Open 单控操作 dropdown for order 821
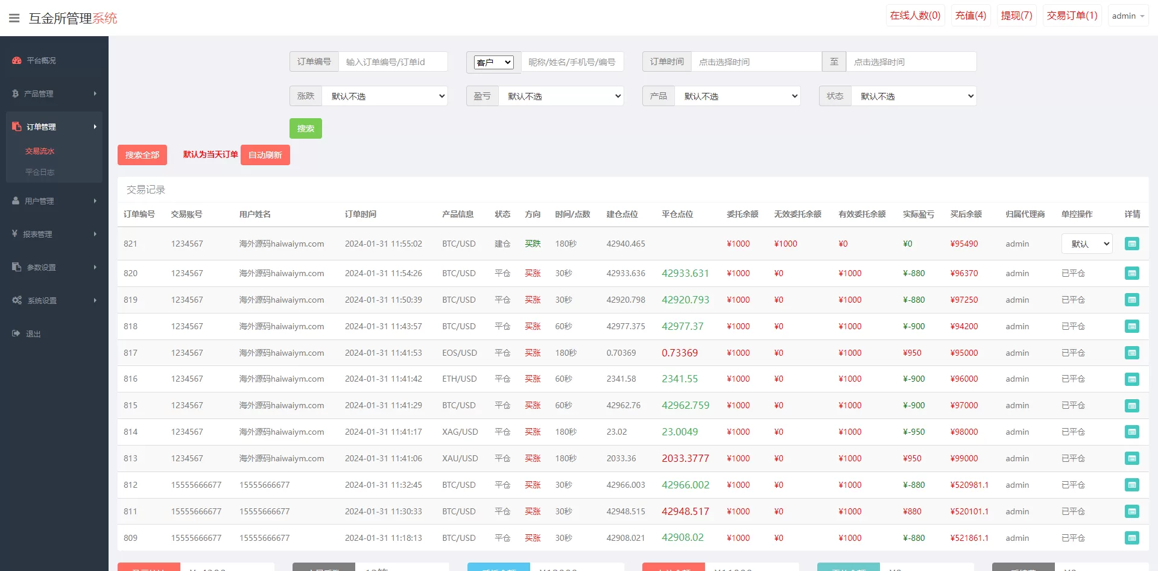This screenshot has width=1158, height=571. [1086, 244]
